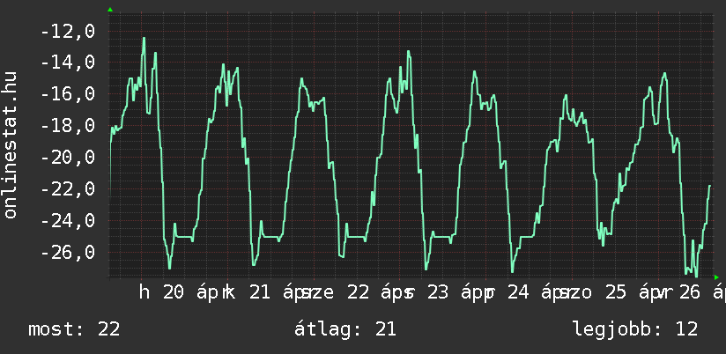726x354 pixels.
Task: Click the -16,0 y-axis label
Action: point(68,94)
